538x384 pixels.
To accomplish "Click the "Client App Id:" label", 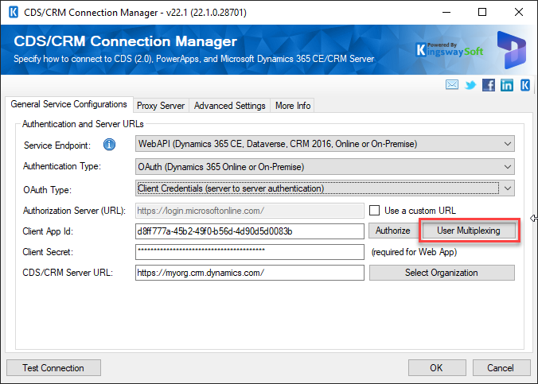I will 48,231.
